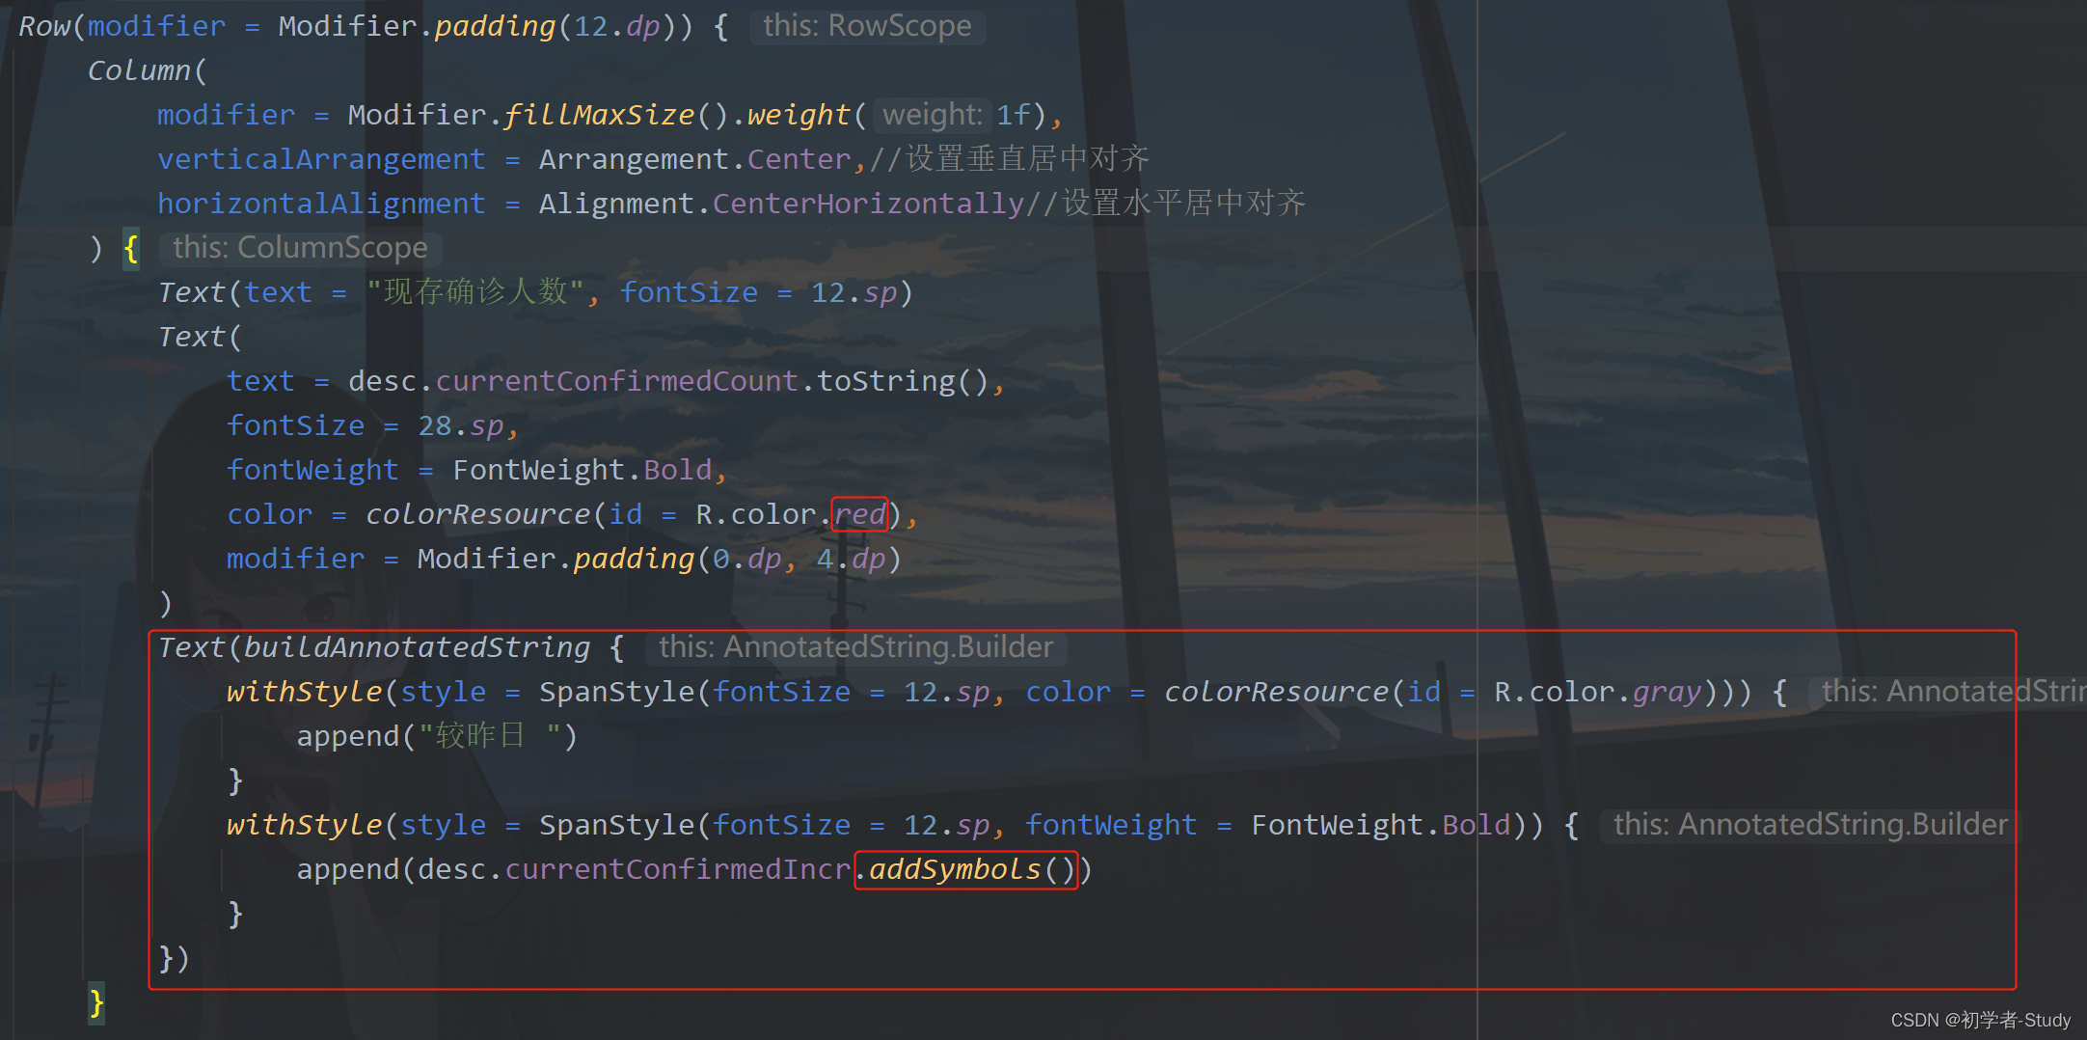The width and height of the screenshot is (2087, 1040).
Task: Click the append("较昨日 ") statement
Action: pos(437,736)
